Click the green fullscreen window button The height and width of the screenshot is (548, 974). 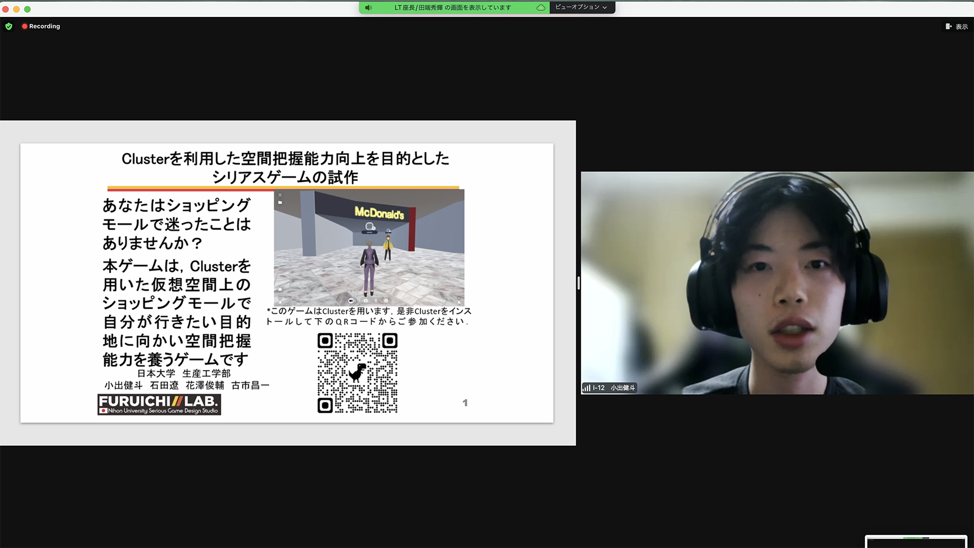click(x=27, y=9)
